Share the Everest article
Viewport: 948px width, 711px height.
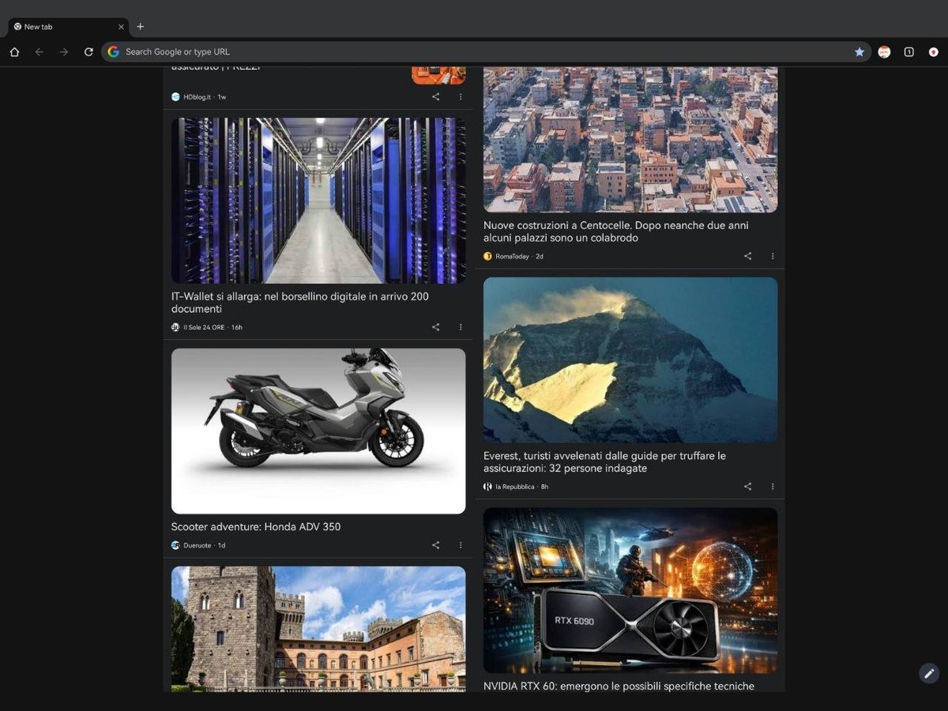click(747, 487)
